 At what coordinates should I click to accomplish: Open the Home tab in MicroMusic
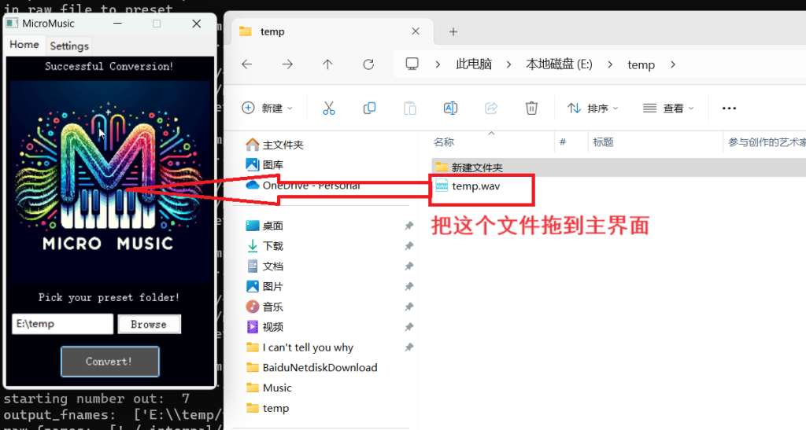point(24,45)
